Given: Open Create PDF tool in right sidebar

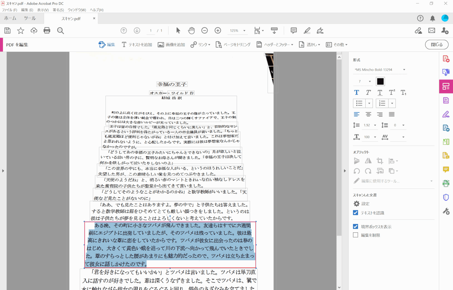Looking at the screenshot, I should pyautogui.click(x=446, y=58).
